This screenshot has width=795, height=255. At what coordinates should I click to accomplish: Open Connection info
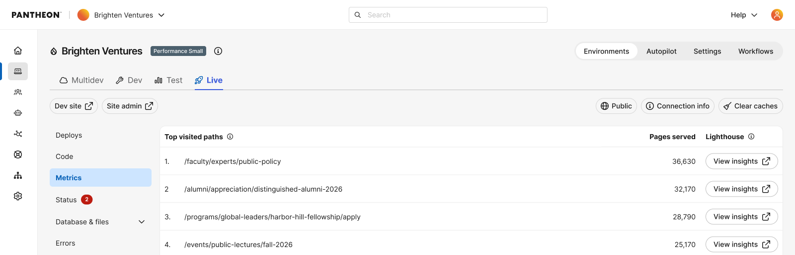tap(678, 106)
